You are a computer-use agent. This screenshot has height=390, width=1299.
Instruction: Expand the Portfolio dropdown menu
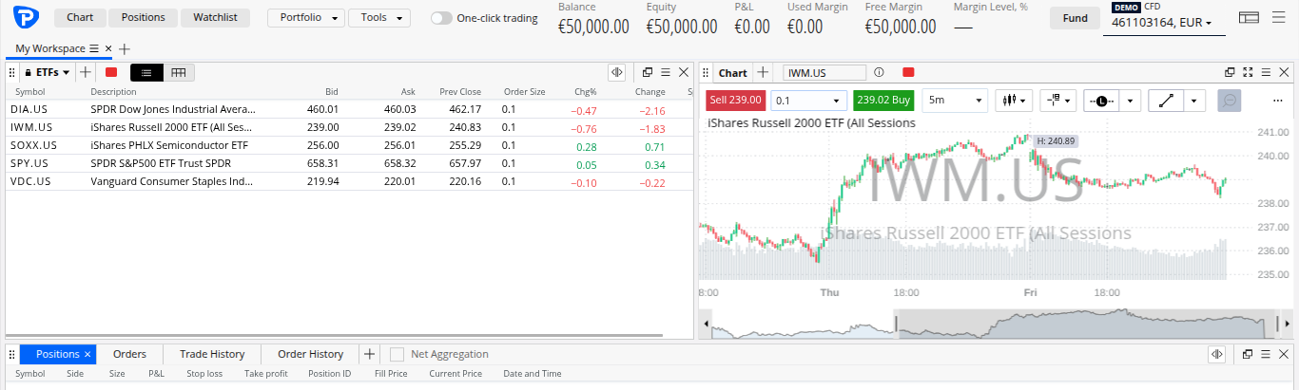coord(306,18)
